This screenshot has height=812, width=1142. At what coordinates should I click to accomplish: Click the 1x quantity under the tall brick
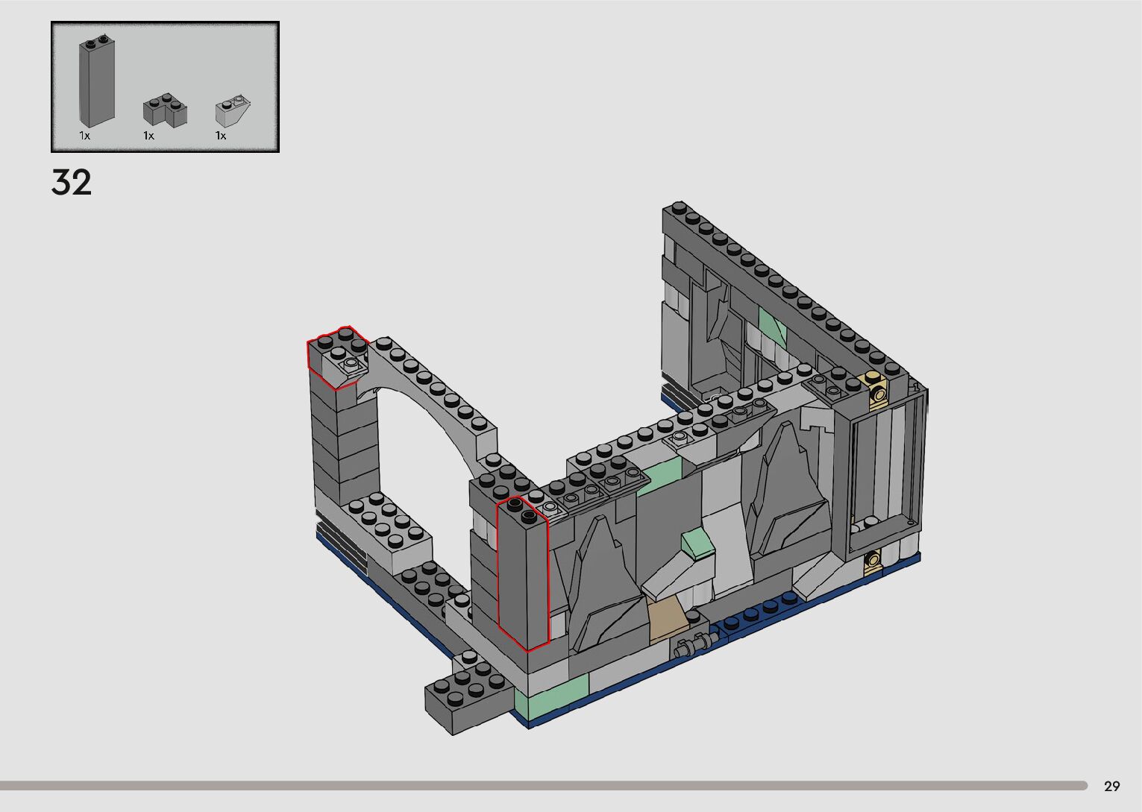pos(85,136)
